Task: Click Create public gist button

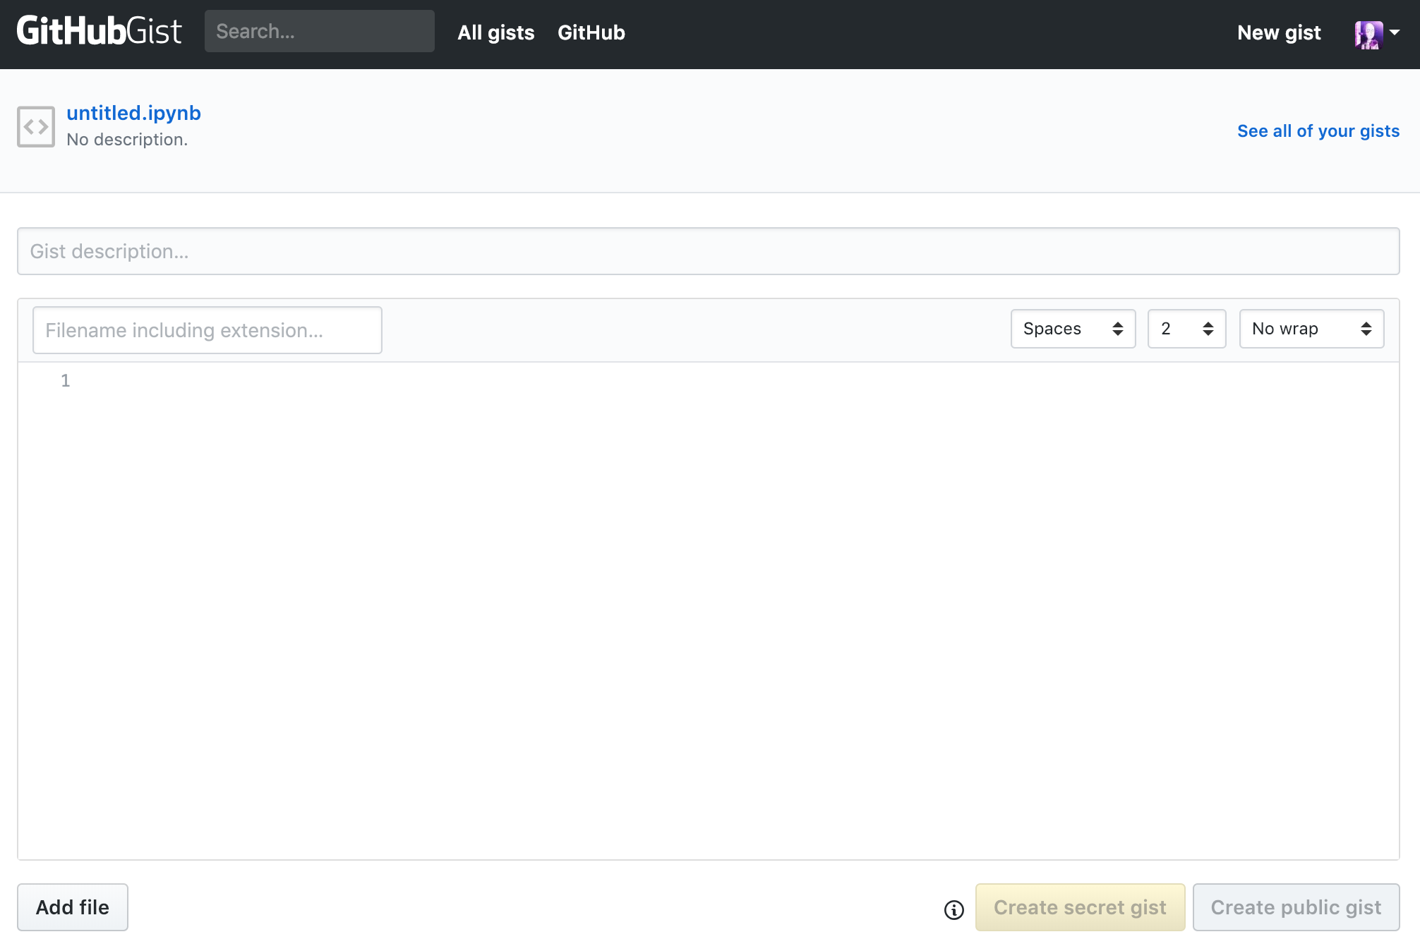Action: pos(1296,907)
